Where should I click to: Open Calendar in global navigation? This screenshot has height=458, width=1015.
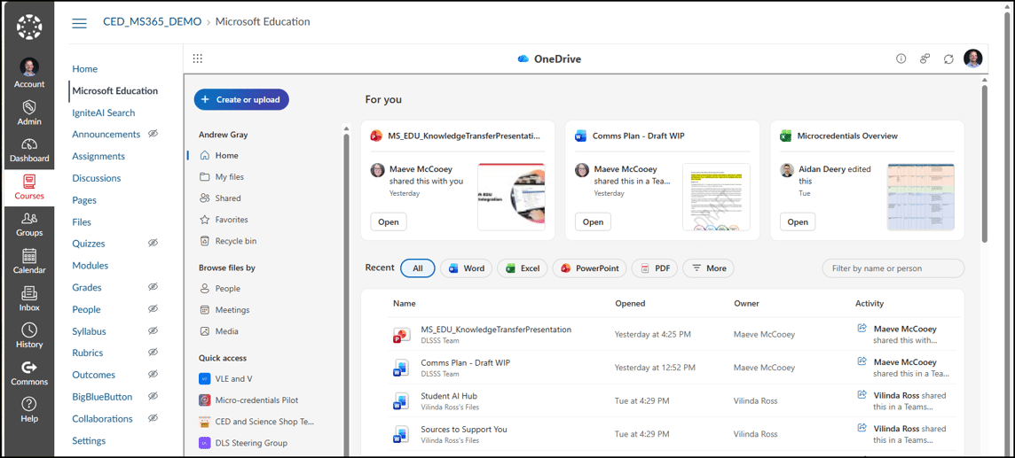point(29,261)
